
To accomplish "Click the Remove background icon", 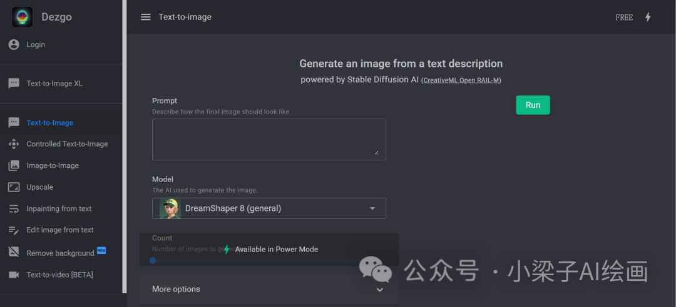I will [14, 252].
